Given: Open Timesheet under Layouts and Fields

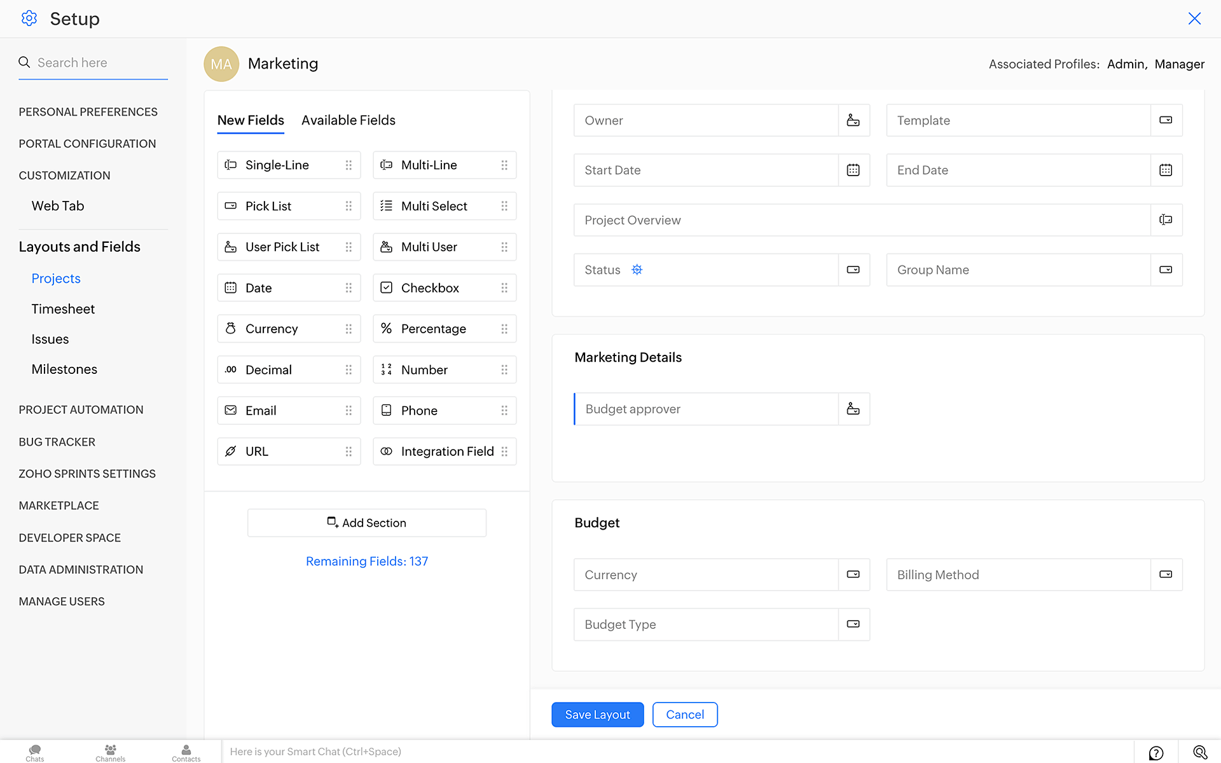Looking at the screenshot, I should (x=63, y=309).
